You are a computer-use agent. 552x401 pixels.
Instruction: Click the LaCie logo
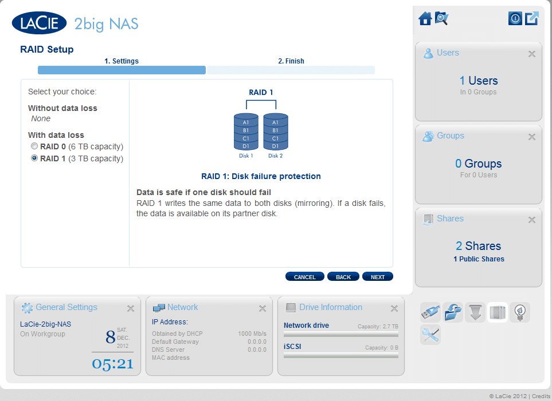click(40, 23)
